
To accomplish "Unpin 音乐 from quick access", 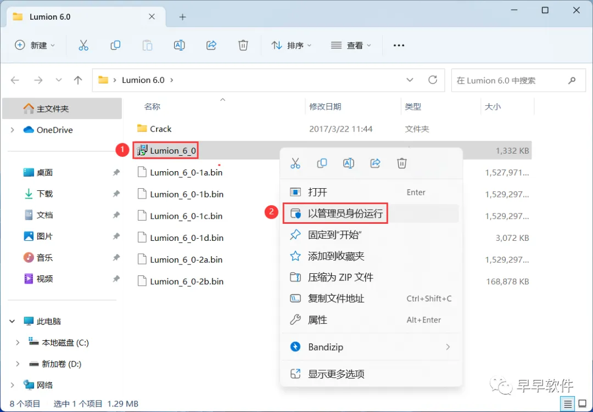I will click(x=116, y=257).
